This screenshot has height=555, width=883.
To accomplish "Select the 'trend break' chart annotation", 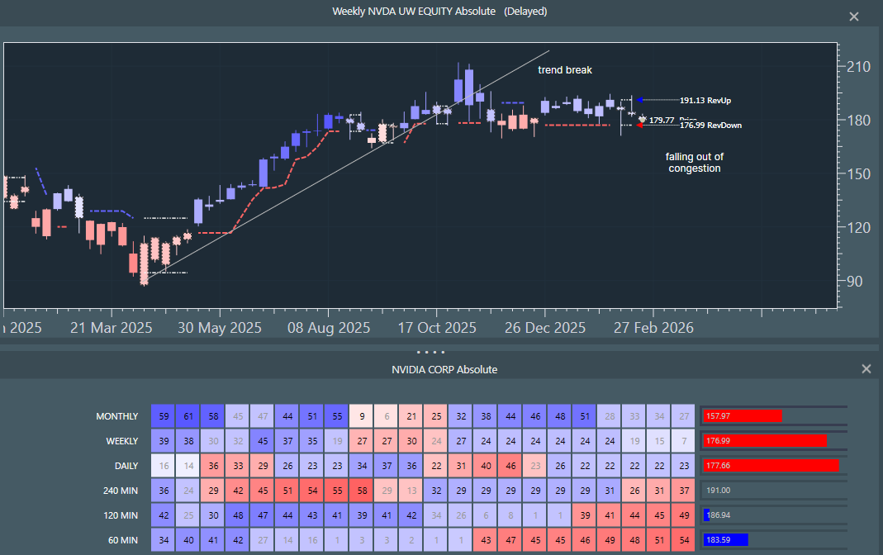I will pyautogui.click(x=565, y=70).
